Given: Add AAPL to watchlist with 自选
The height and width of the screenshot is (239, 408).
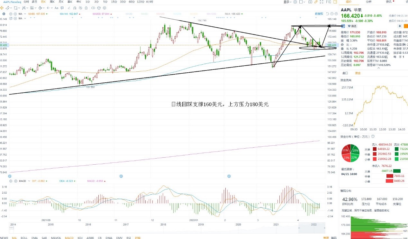Looking at the screenshot, I should [x=352, y=26].
